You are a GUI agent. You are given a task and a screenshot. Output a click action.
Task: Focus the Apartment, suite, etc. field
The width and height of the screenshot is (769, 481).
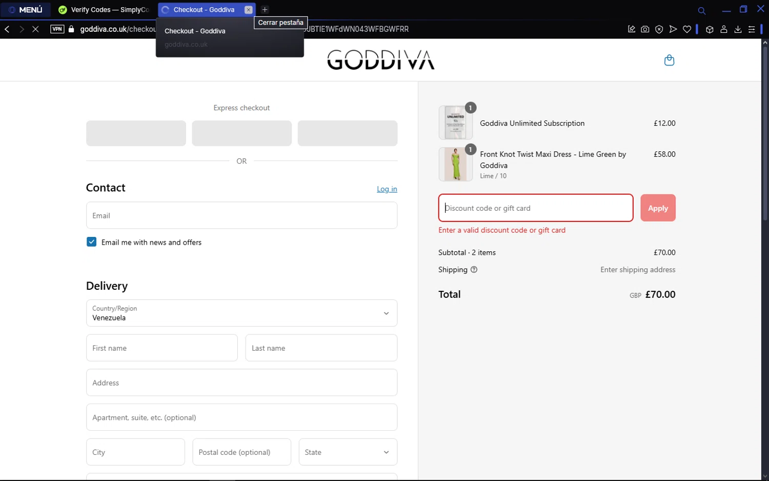click(241, 417)
